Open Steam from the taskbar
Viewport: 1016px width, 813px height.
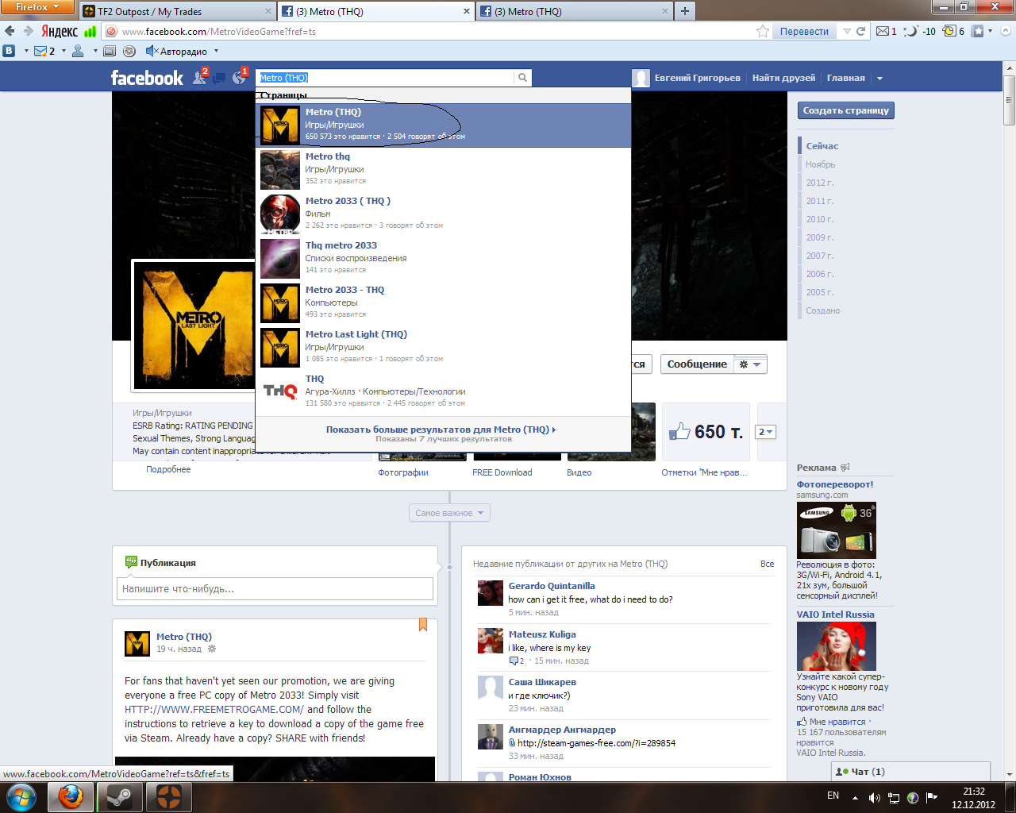(120, 796)
